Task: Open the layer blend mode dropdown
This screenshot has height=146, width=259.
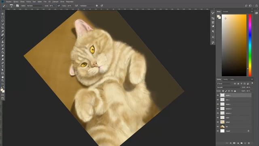Action: point(229,87)
